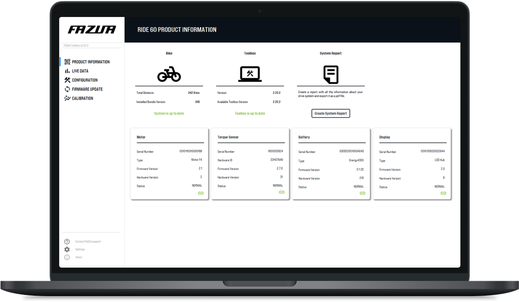The image size is (519, 302).
Task: Click the question mark support icon
Action: 67,242
